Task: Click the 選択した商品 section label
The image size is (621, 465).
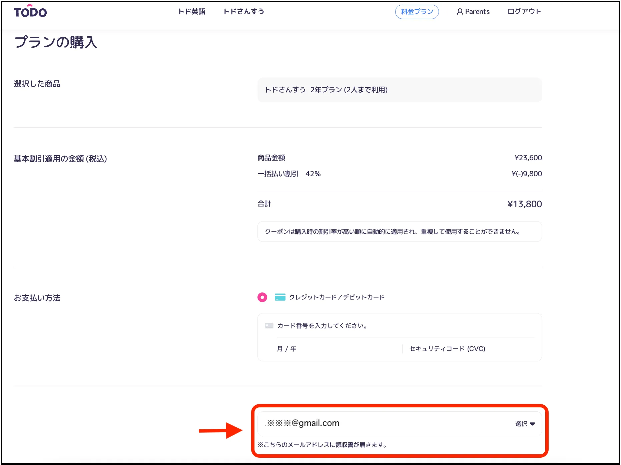Action: click(37, 84)
